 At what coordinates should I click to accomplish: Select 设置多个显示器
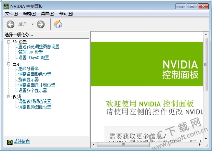tap(33, 90)
